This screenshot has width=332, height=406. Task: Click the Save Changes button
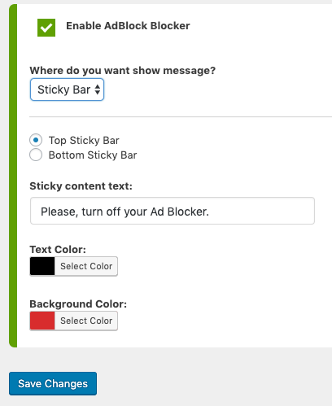pyautogui.click(x=53, y=383)
